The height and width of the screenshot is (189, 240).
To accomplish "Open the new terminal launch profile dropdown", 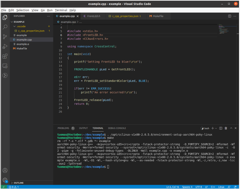I will pos(216,128).
